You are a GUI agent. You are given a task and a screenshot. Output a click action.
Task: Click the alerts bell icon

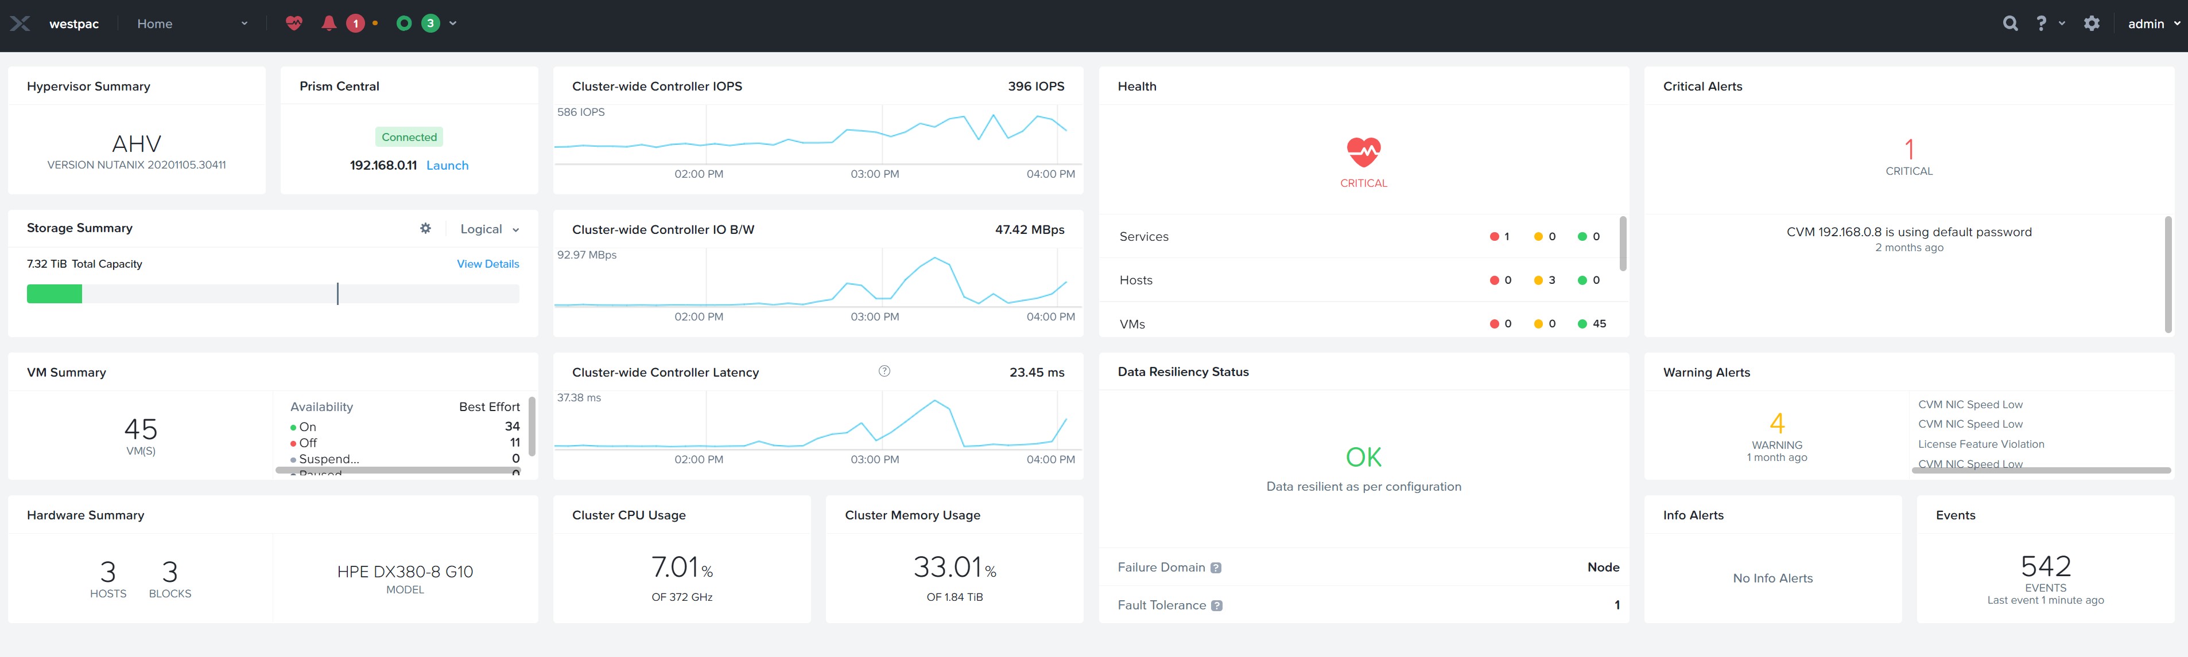click(329, 24)
